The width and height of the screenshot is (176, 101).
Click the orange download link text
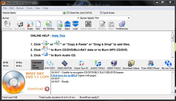tap(35, 88)
